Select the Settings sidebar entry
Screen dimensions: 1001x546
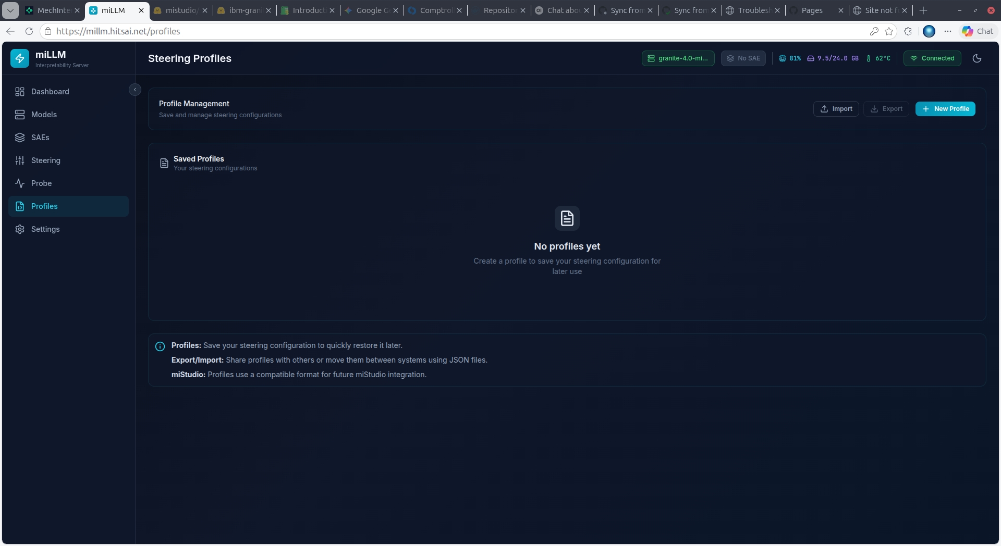[45, 229]
